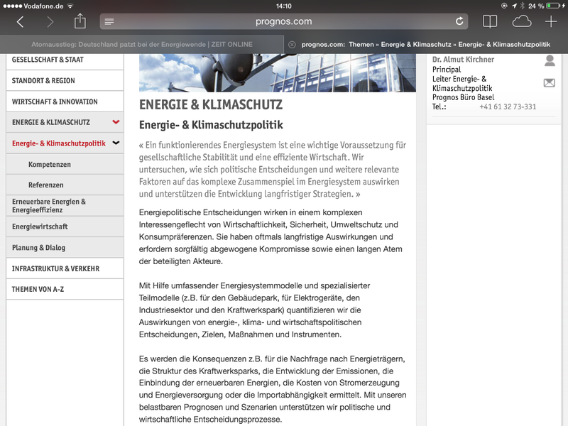Show iCloud Tabs cloud icon
Image resolution: width=568 pixels, height=426 pixels.
(x=522, y=21)
